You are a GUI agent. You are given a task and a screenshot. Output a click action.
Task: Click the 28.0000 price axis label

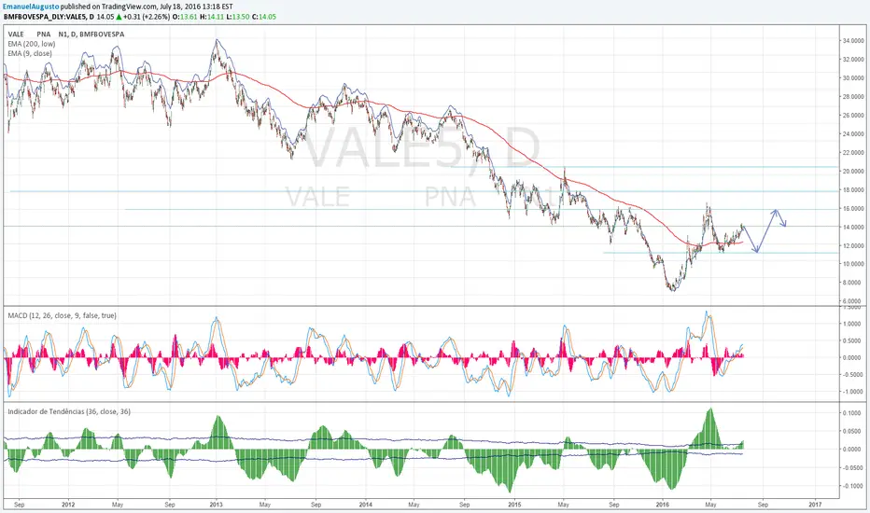click(853, 96)
